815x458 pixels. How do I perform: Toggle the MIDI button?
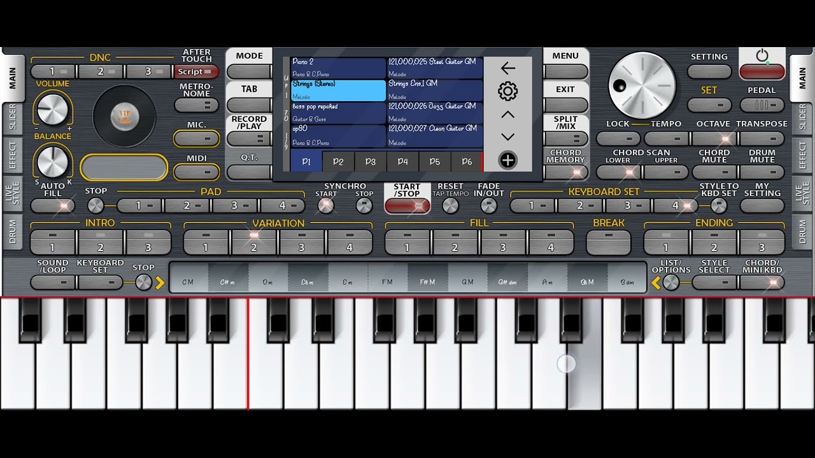(x=197, y=172)
